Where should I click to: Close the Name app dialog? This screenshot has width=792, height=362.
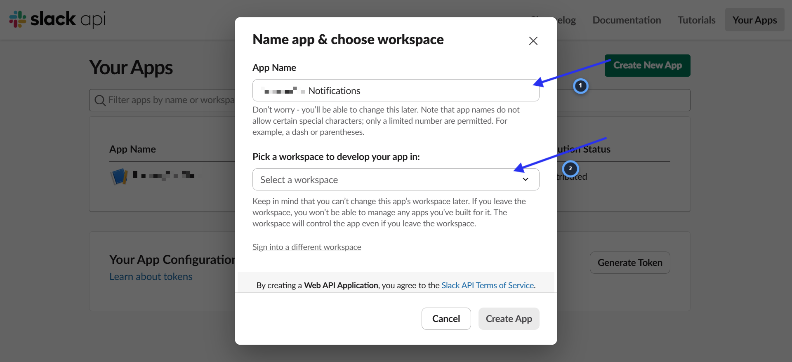pyautogui.click(x=533, y=41)
